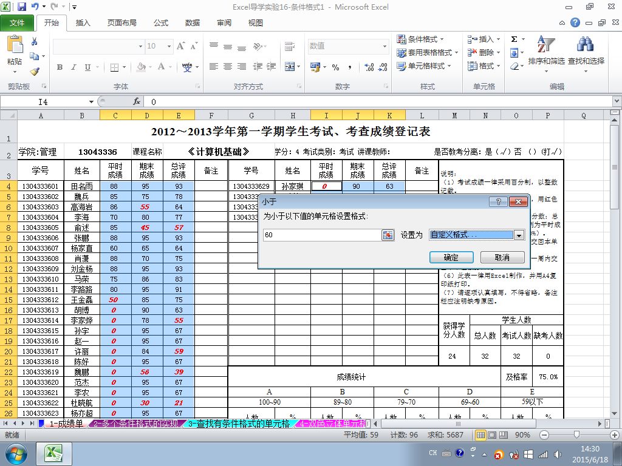The height and width of the screenshot is (466, 622).
Task: Click the Save icon in quick access toolbar
Action: (21, 6)
